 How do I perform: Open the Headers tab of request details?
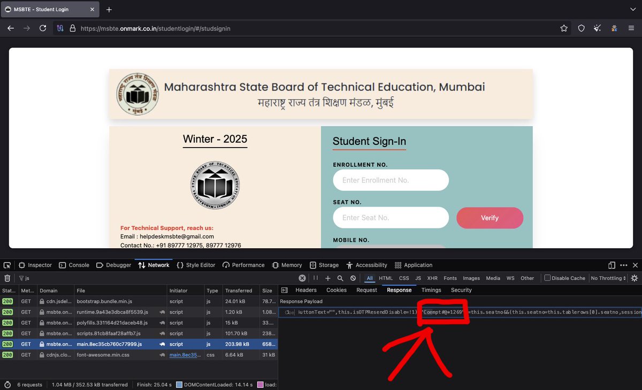click(x=306, y=290)
